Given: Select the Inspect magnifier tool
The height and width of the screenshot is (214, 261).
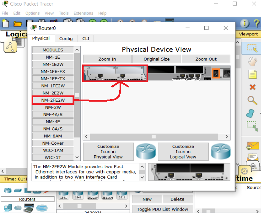Looking at the screenshot, I should click(x=252, y=100).
